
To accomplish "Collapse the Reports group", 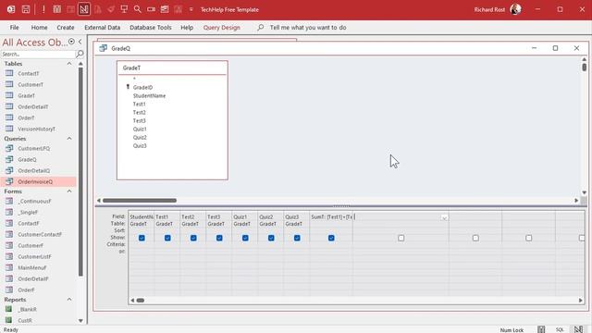I will [69, 300].
